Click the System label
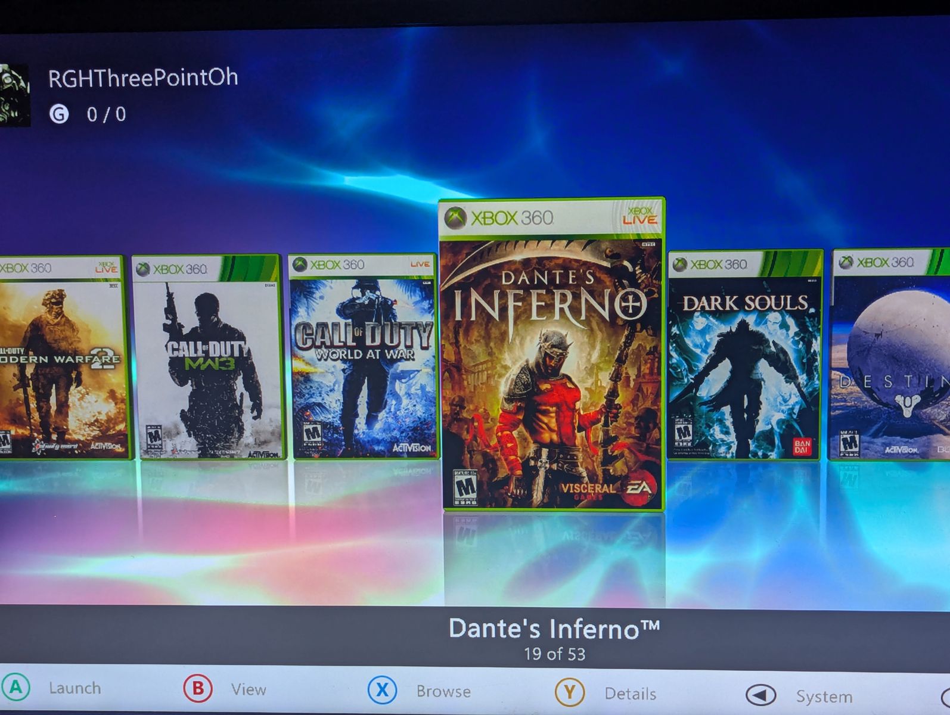Image resolution: width=950 pixels, height=715 pixels. (x=824, y=697)
